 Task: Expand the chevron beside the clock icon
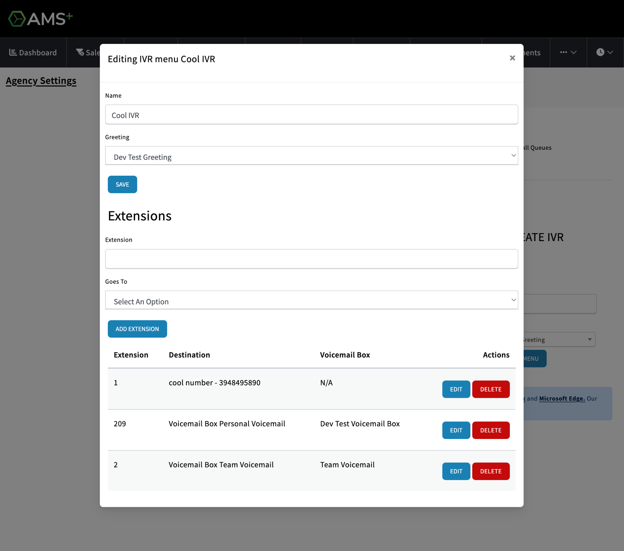[x=610, y=52]
